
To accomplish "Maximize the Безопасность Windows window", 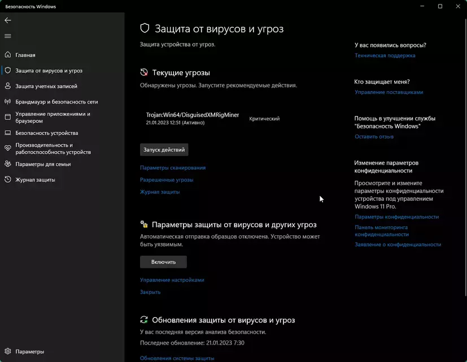I will coord(440,6).
